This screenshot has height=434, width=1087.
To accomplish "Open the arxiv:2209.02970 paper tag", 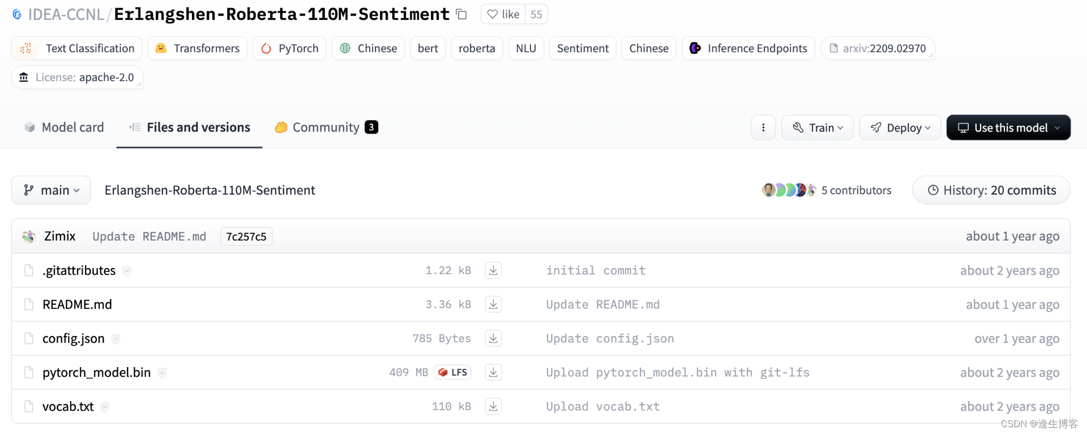I will (x=878, y=48).
